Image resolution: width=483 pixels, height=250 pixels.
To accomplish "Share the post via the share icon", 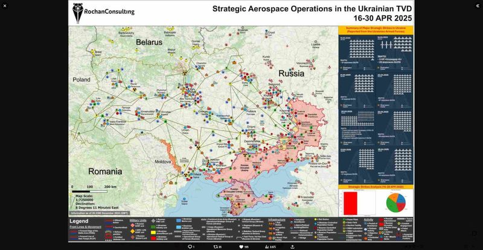I will coord(293,246).
